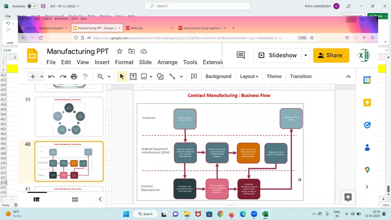Viewport: 391px width, 220px height.
Task: Switch to the Inbox browser tab
Action: [x=45, y=28]
